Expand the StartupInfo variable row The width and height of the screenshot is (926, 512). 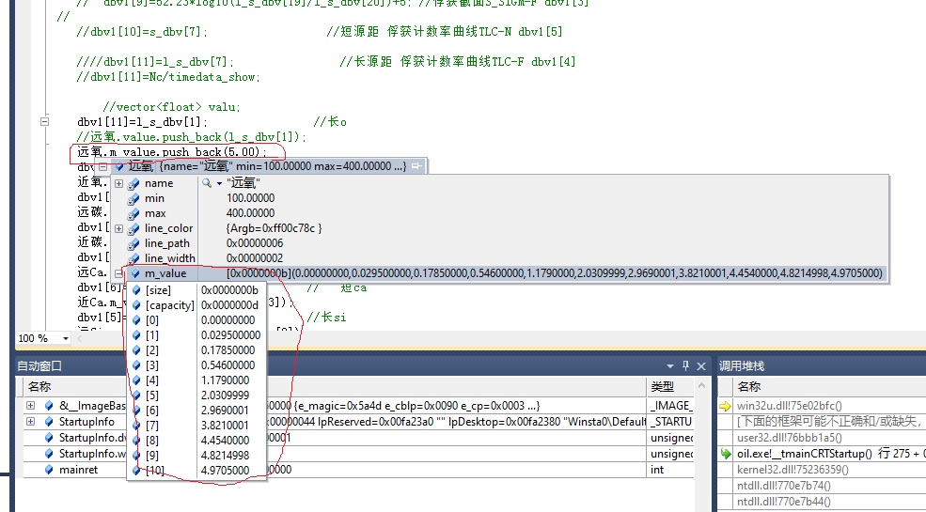click(31, 422)
